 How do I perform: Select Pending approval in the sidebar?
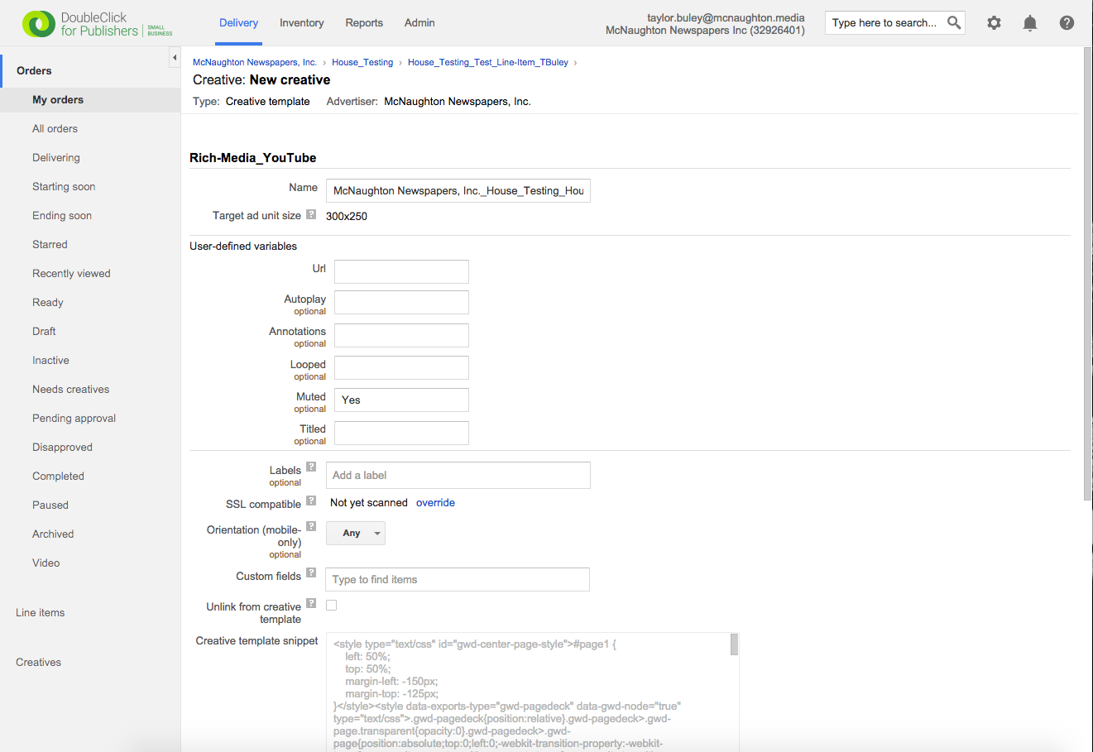(74, 419)
